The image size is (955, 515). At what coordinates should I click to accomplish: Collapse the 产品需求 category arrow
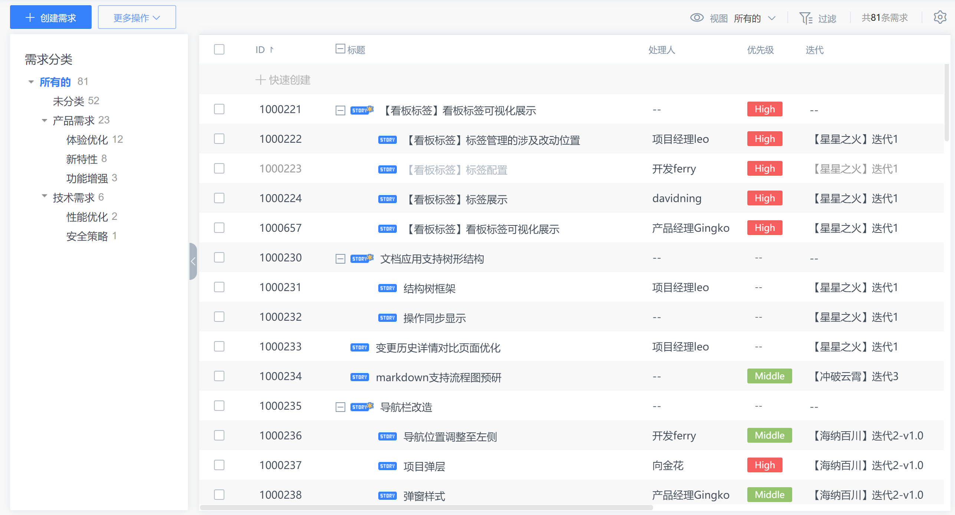point(45,121)
